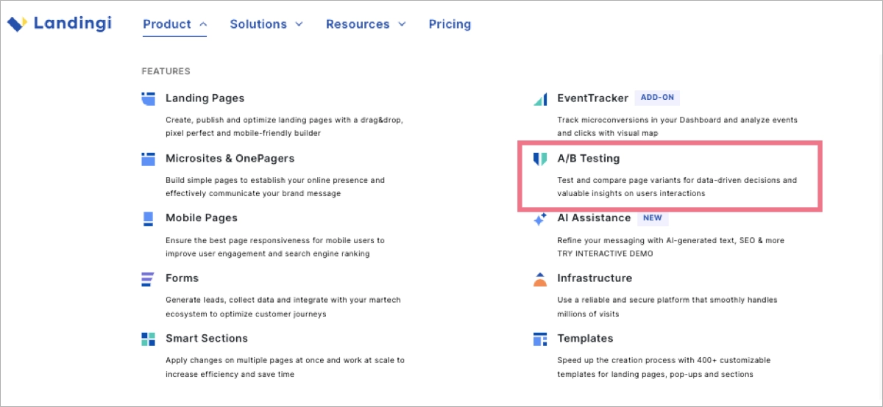Click the Forms feature icon
This screenshot has width=883, height=407.
[149, 278]
